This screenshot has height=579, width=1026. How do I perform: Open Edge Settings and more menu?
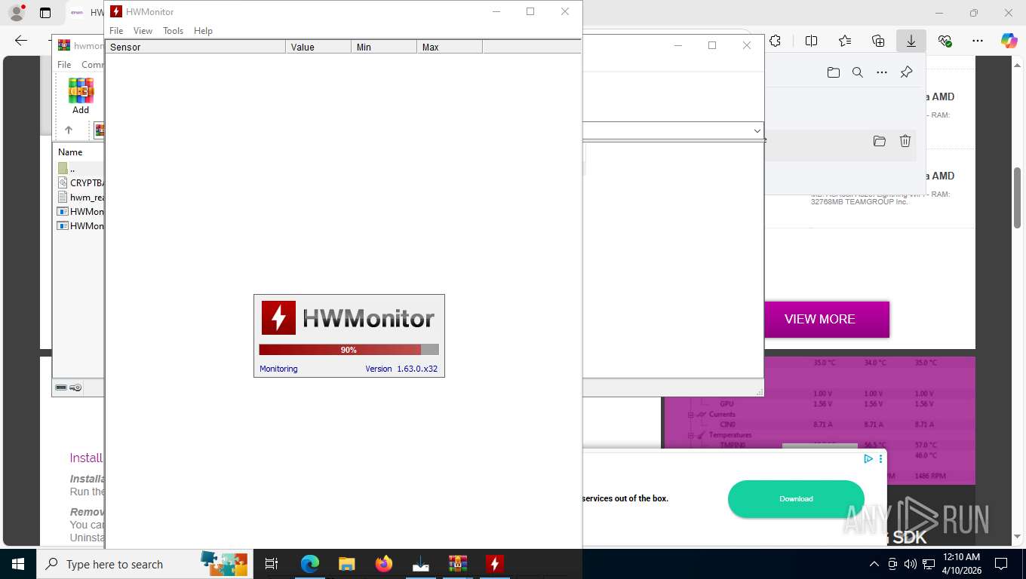tap(978, 41)
